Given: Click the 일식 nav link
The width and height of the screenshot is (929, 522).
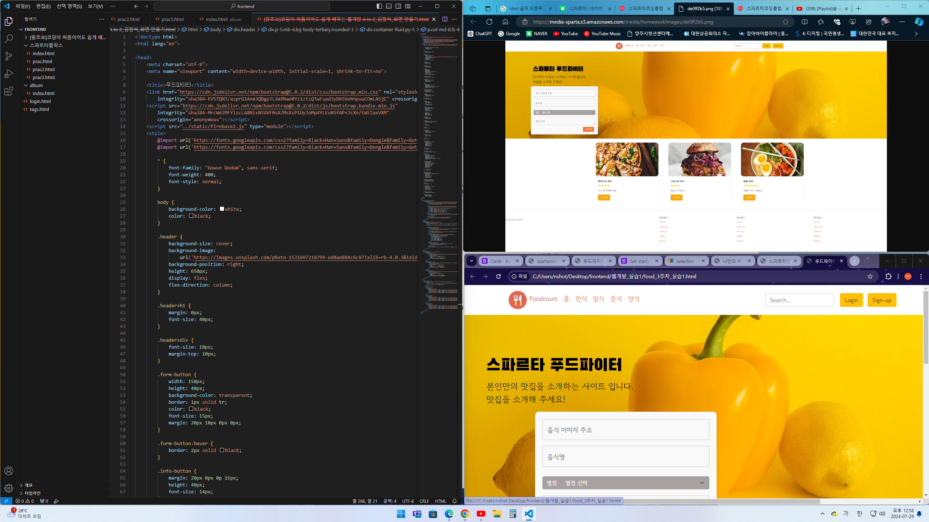Looking at the screenshot, I should tap(598, 299).
